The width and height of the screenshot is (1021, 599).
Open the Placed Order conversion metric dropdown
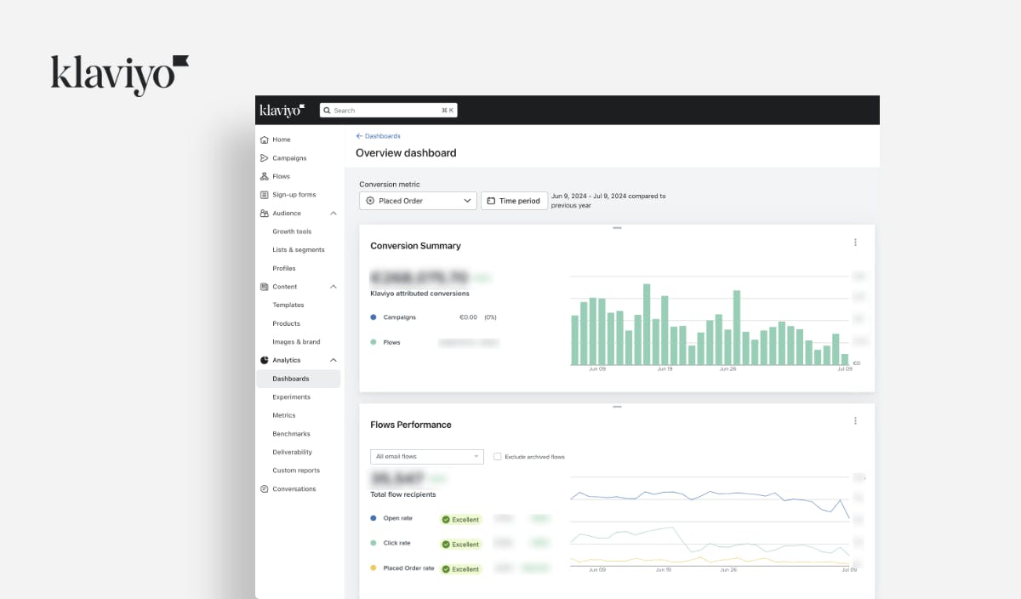tap(418, 201)
